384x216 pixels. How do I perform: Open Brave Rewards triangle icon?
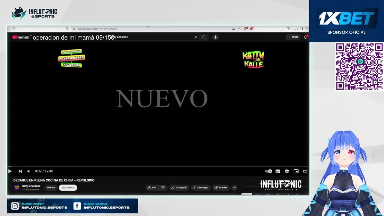[x=251, y=29]
